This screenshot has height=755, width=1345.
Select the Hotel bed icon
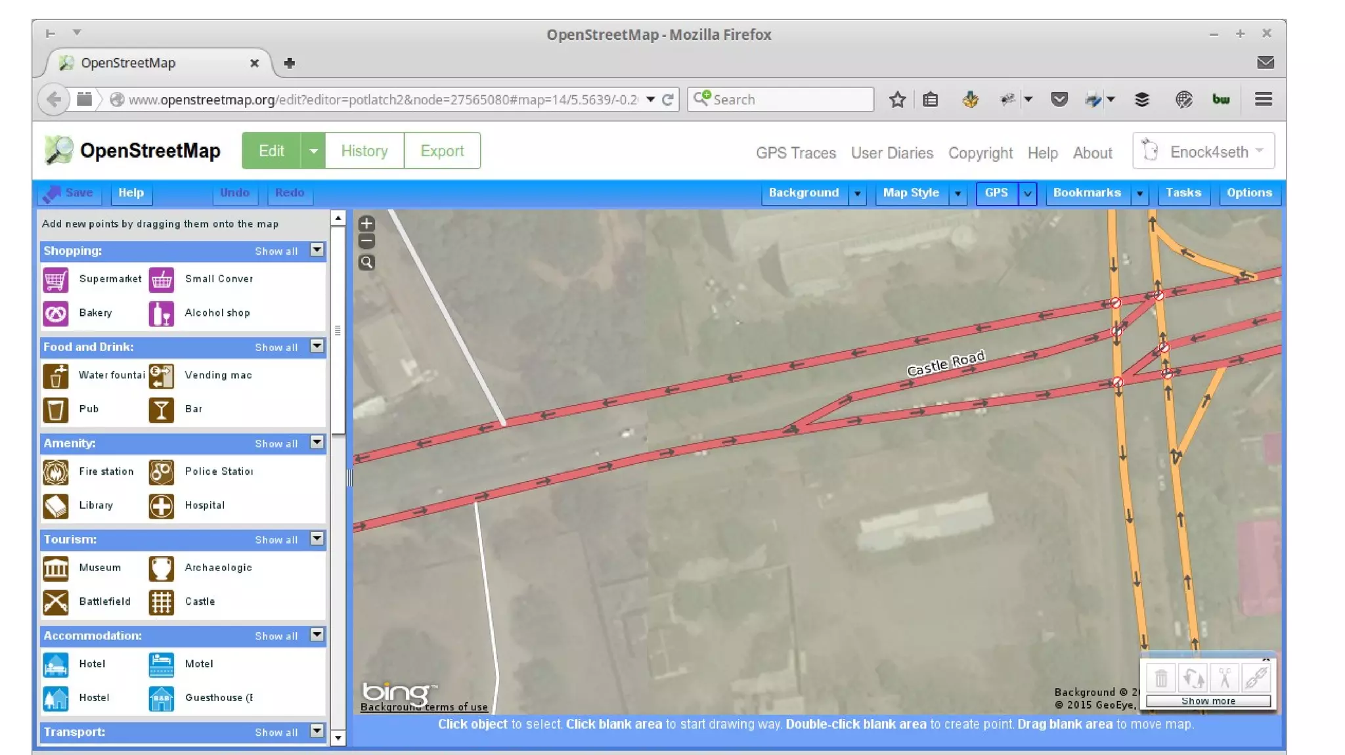tap(56, 664)
